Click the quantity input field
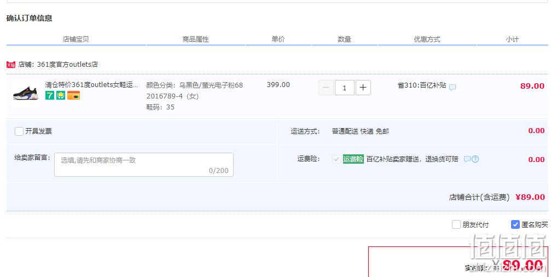551x277 pixels. click(x=344, y=88)
